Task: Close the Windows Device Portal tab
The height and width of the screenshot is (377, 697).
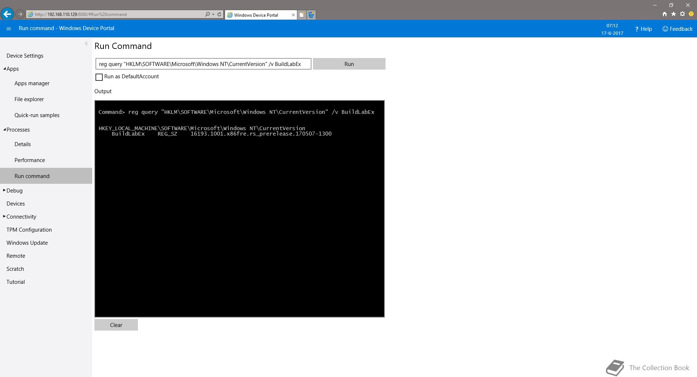Action: click(x=293, y=15)
